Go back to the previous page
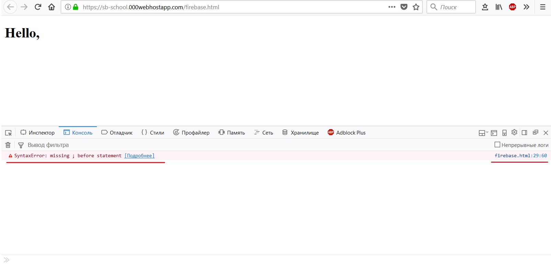The width and height of the screenshot is (551, 266). (10, 7)
